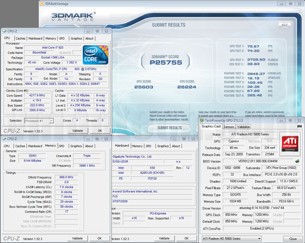The image size is (305, 243).
Task: Click the Intel Core i7 logo
Action: [96, 55]
